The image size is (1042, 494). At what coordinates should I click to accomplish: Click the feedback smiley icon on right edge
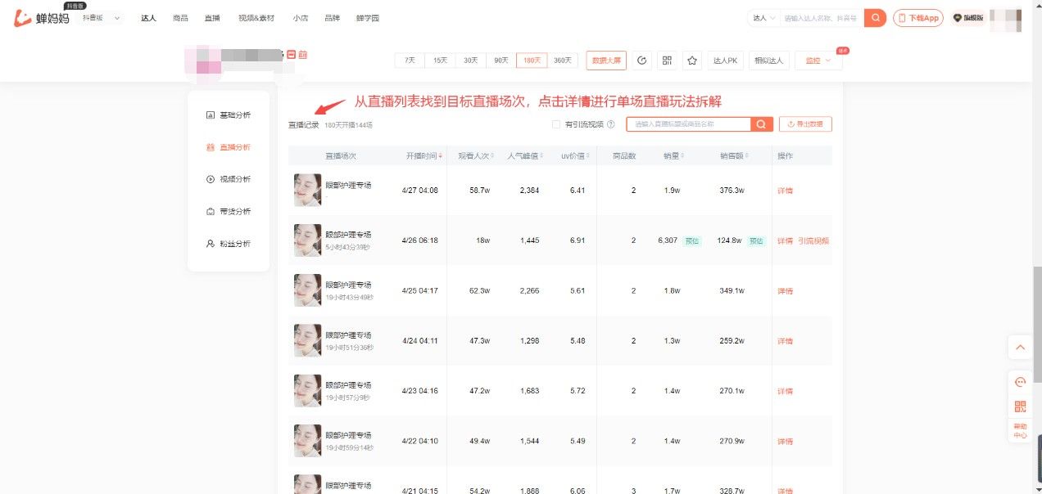1020,382
